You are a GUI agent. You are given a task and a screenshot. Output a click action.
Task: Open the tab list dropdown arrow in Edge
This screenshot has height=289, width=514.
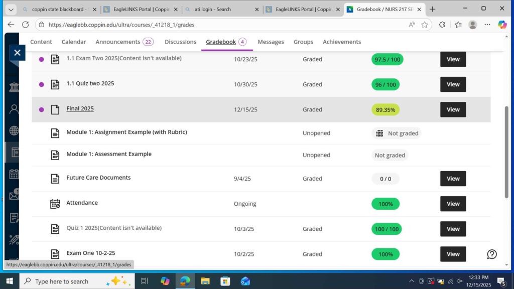point(11,9)
